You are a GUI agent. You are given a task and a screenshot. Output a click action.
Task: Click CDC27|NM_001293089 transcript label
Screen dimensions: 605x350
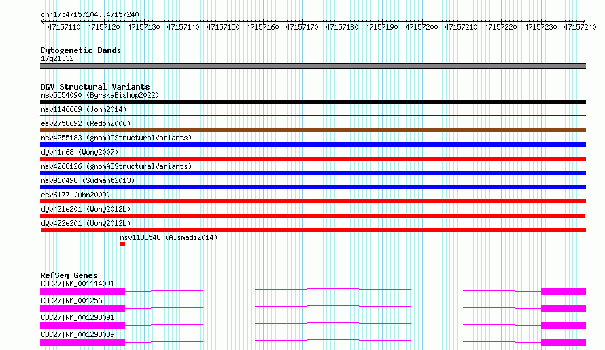[x=77, y=334]
